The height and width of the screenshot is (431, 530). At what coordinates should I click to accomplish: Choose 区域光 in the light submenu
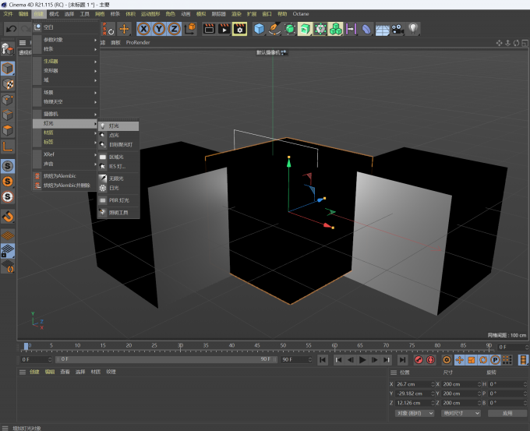118,157
